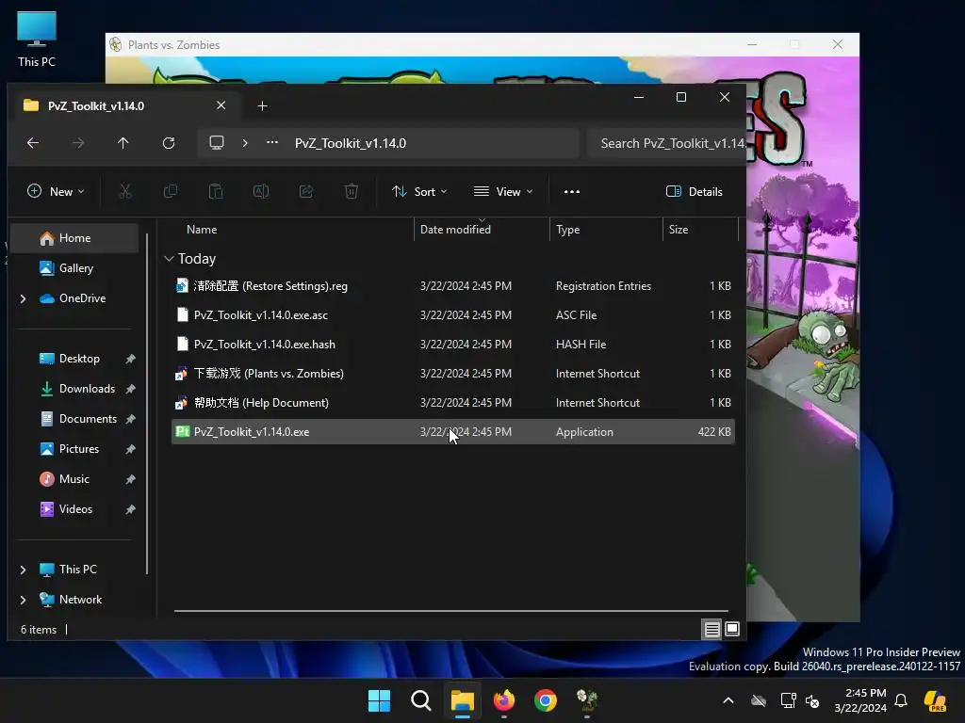Click the Rename icon in toolbar
This screenshot has width=965, height=723.
coord(261,191)
